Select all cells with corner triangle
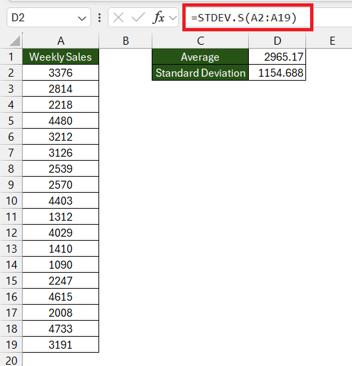 click(15, 41)
